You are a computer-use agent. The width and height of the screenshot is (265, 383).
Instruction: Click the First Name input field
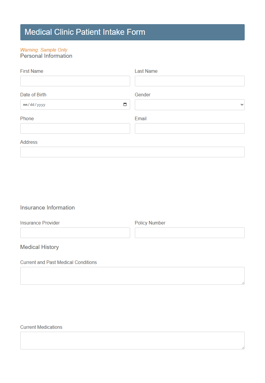pos(75,81)
